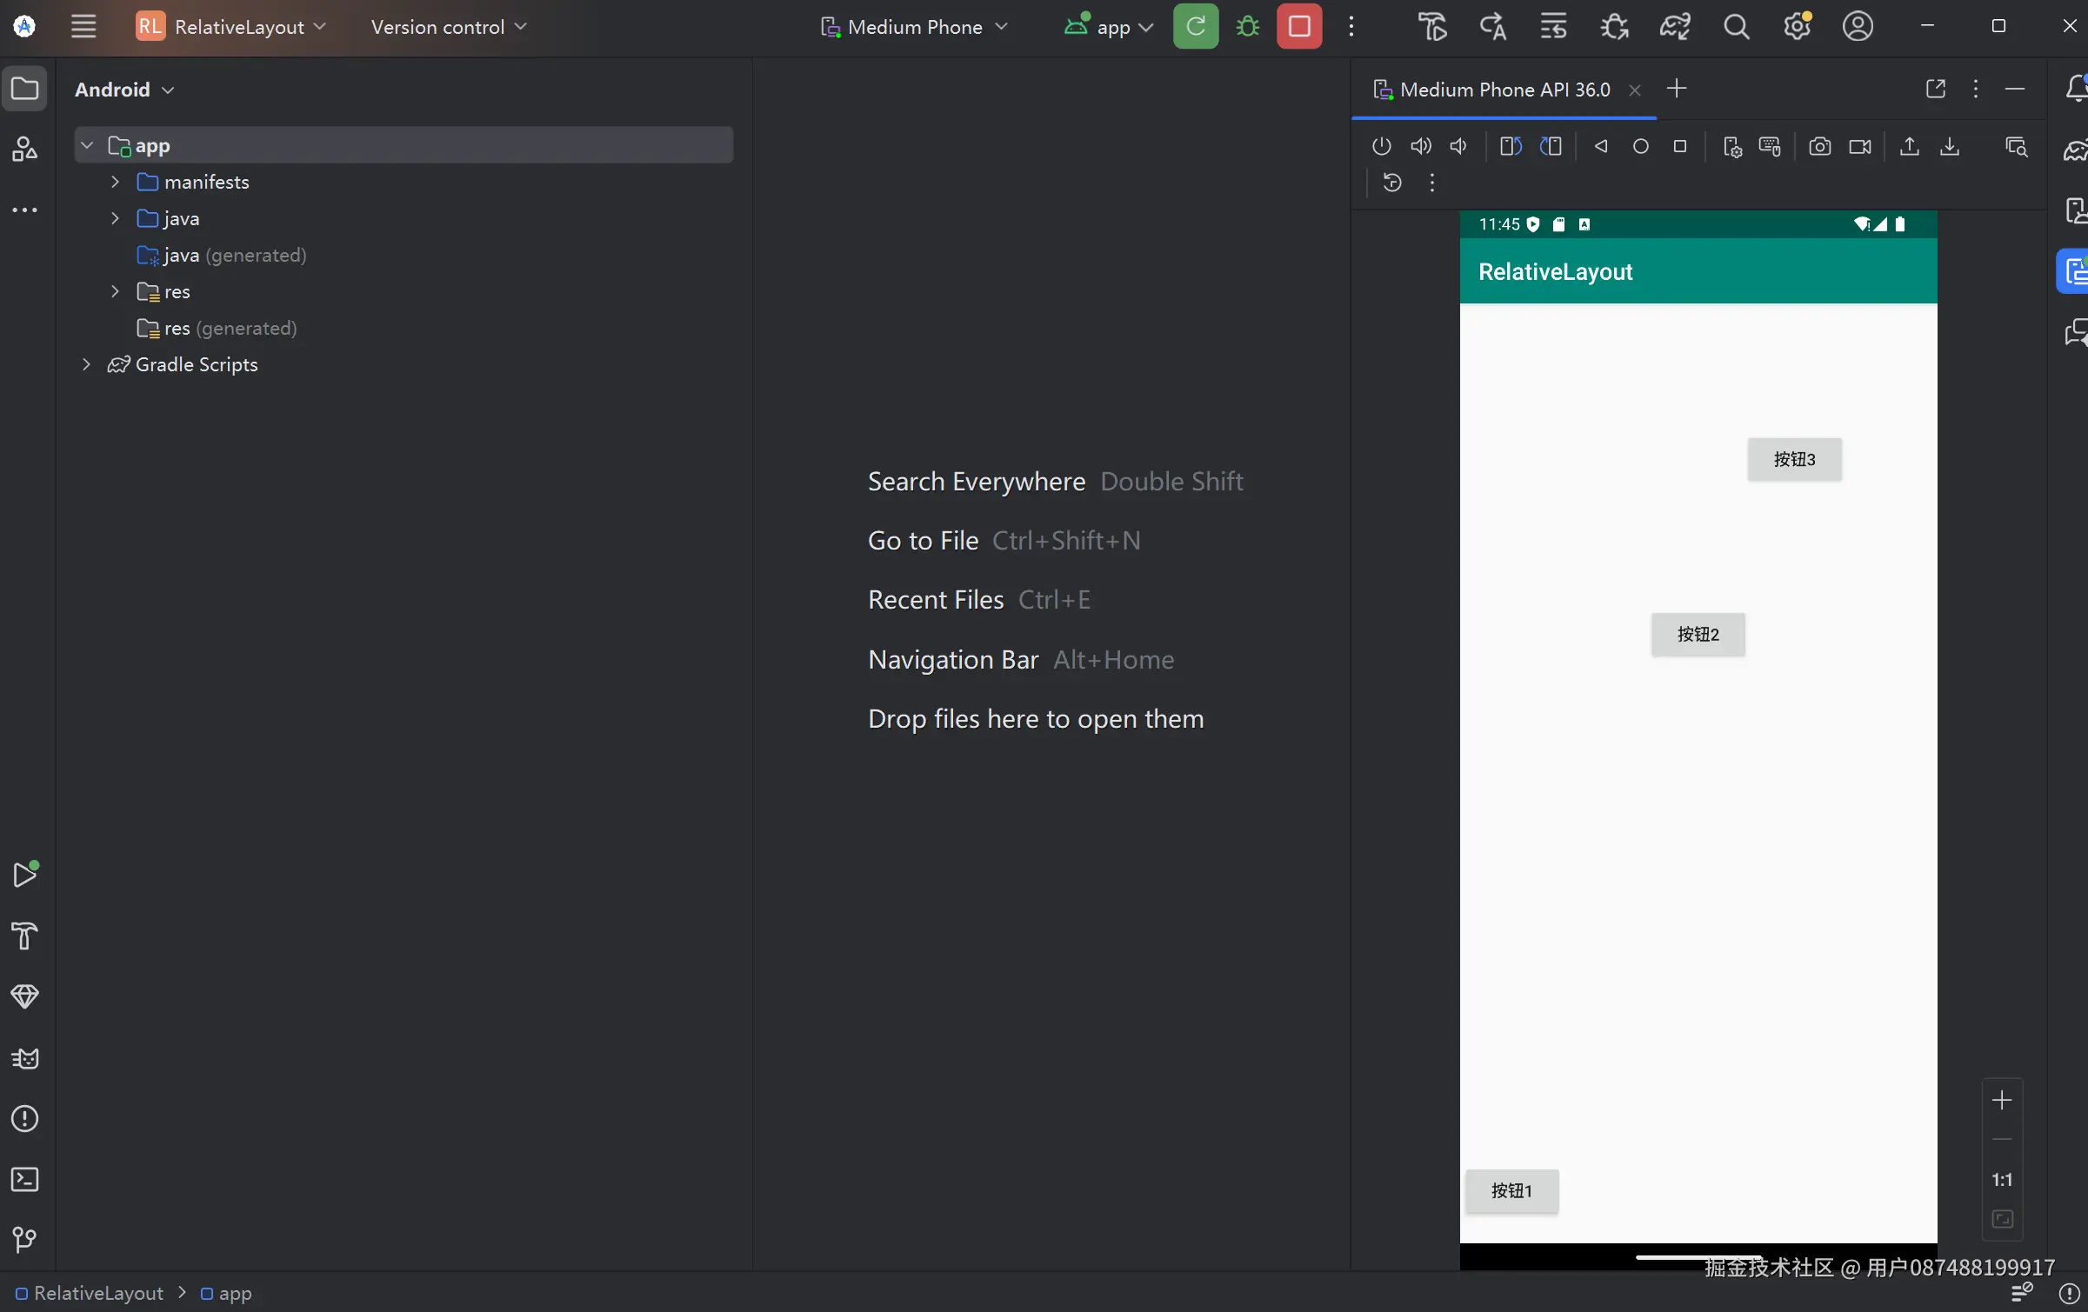
Task: Expand the Gradle Scripts node
Action: pyautogui.click(x=86, y=364)
